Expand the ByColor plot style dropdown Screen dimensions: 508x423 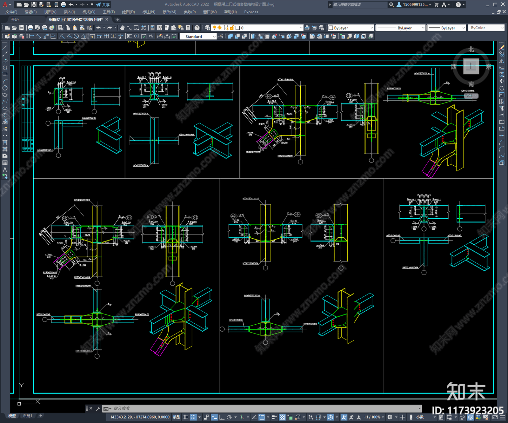pyautogui.click(x=486, y=28)
